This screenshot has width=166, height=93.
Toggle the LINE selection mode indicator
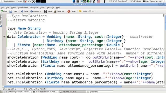coord(31,89)
